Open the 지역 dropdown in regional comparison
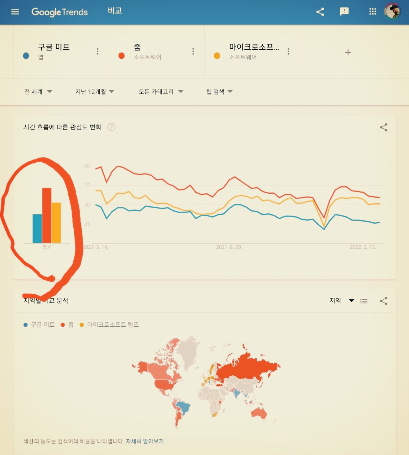This screenshot has width=409, height=455. (x=342, y=301)
